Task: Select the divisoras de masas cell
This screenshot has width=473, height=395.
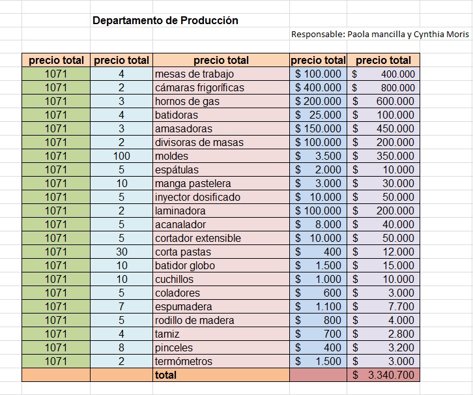Action: click(x=221, y=142)
